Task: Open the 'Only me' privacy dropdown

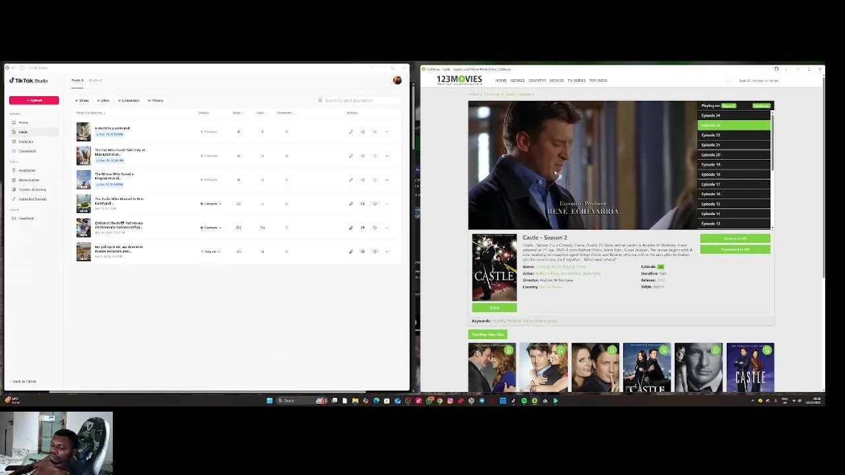Action: tap(210, 251)
